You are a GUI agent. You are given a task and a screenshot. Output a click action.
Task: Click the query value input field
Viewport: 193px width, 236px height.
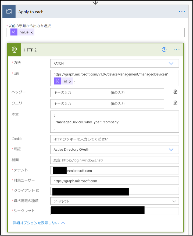[x=135, y=104]
